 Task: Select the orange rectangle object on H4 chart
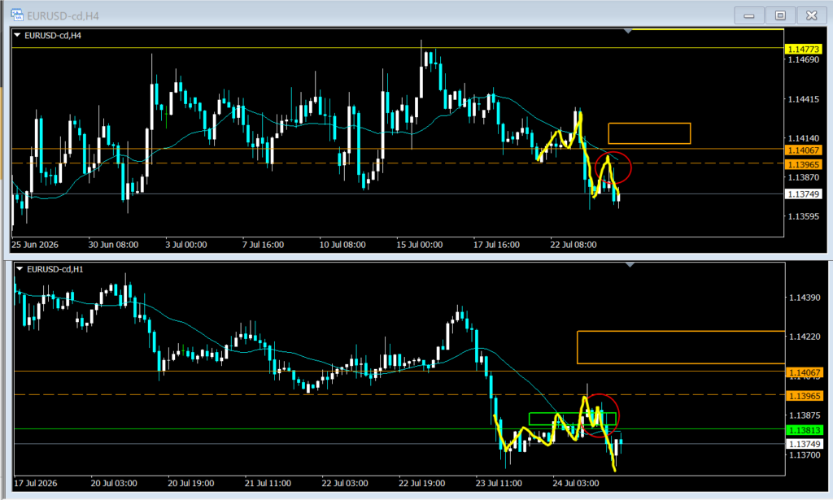tap(649, 133)
